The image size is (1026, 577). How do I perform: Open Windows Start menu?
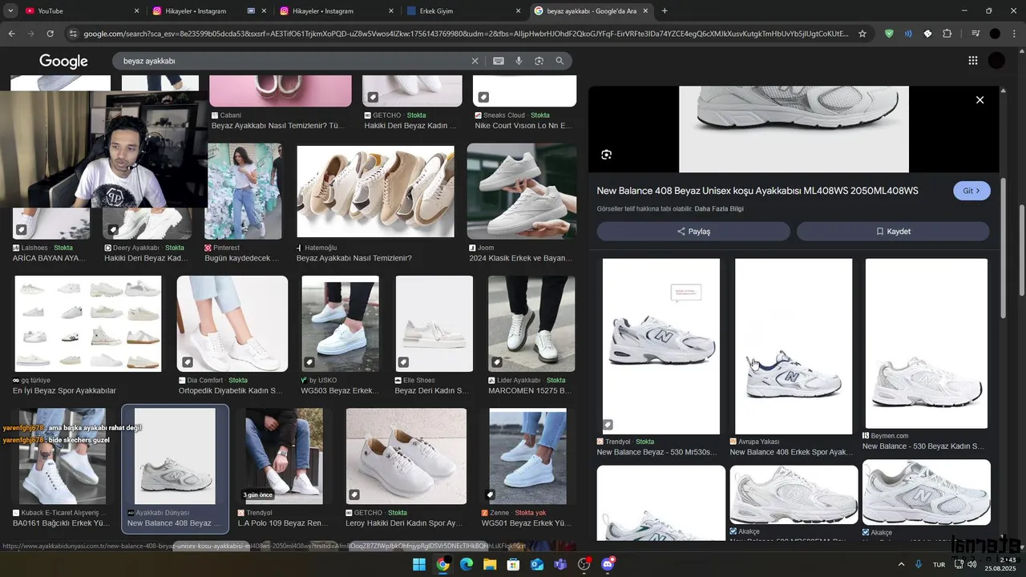tap(419, 564)
